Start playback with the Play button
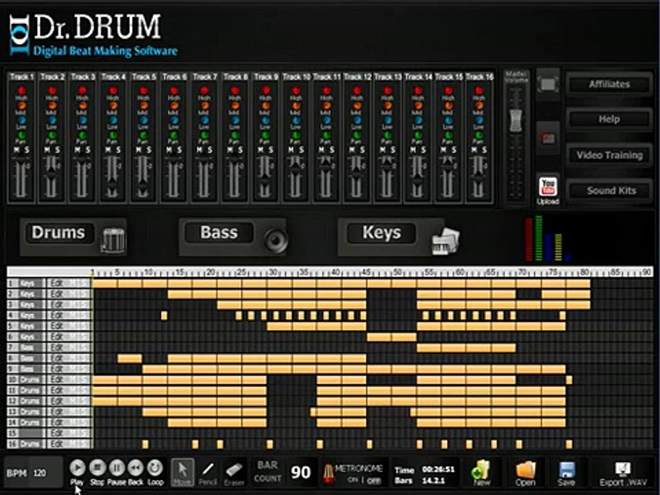This screenshot has height=495, width=660. (x=77, y=467)
